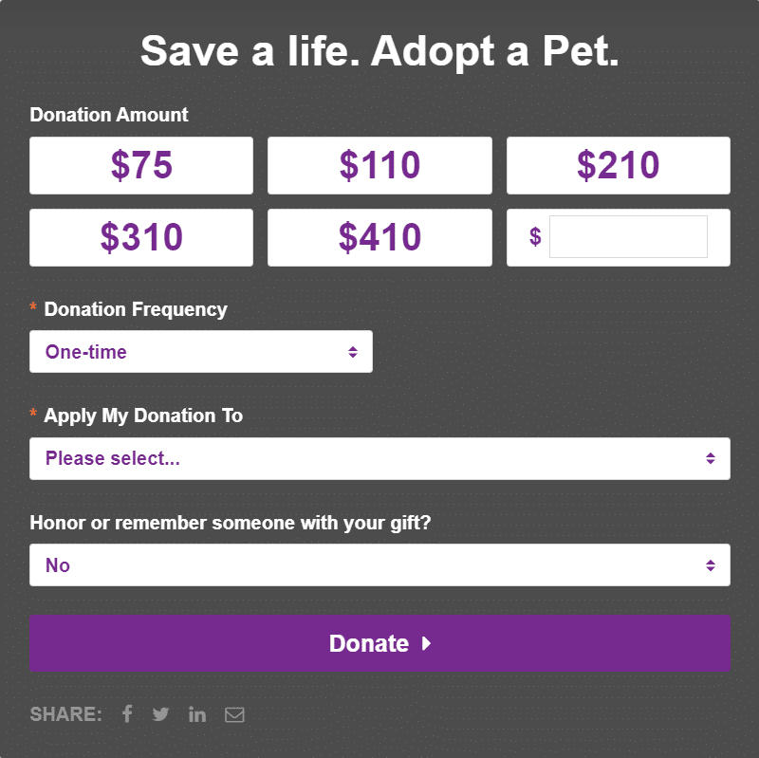The image size is (759, 758).
Task: Select the $75 donation amount
Action: click(141, 165)
